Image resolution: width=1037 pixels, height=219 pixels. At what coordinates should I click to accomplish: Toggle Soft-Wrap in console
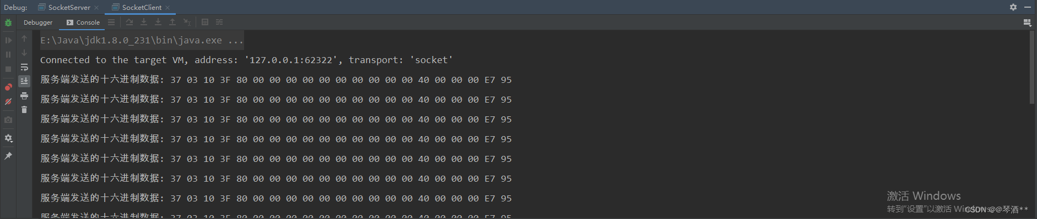[24, 67]
